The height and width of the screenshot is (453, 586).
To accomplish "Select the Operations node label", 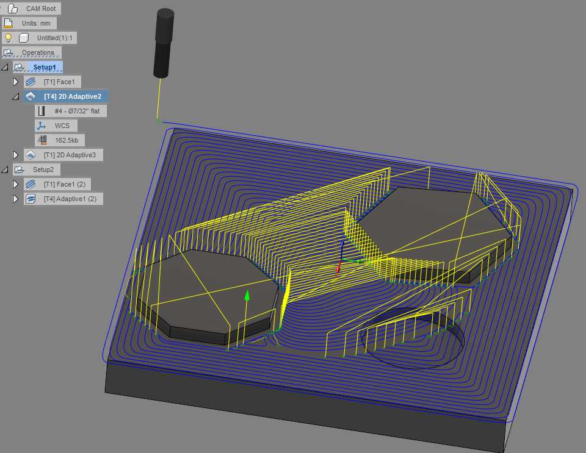I will (x=38, y=52).
